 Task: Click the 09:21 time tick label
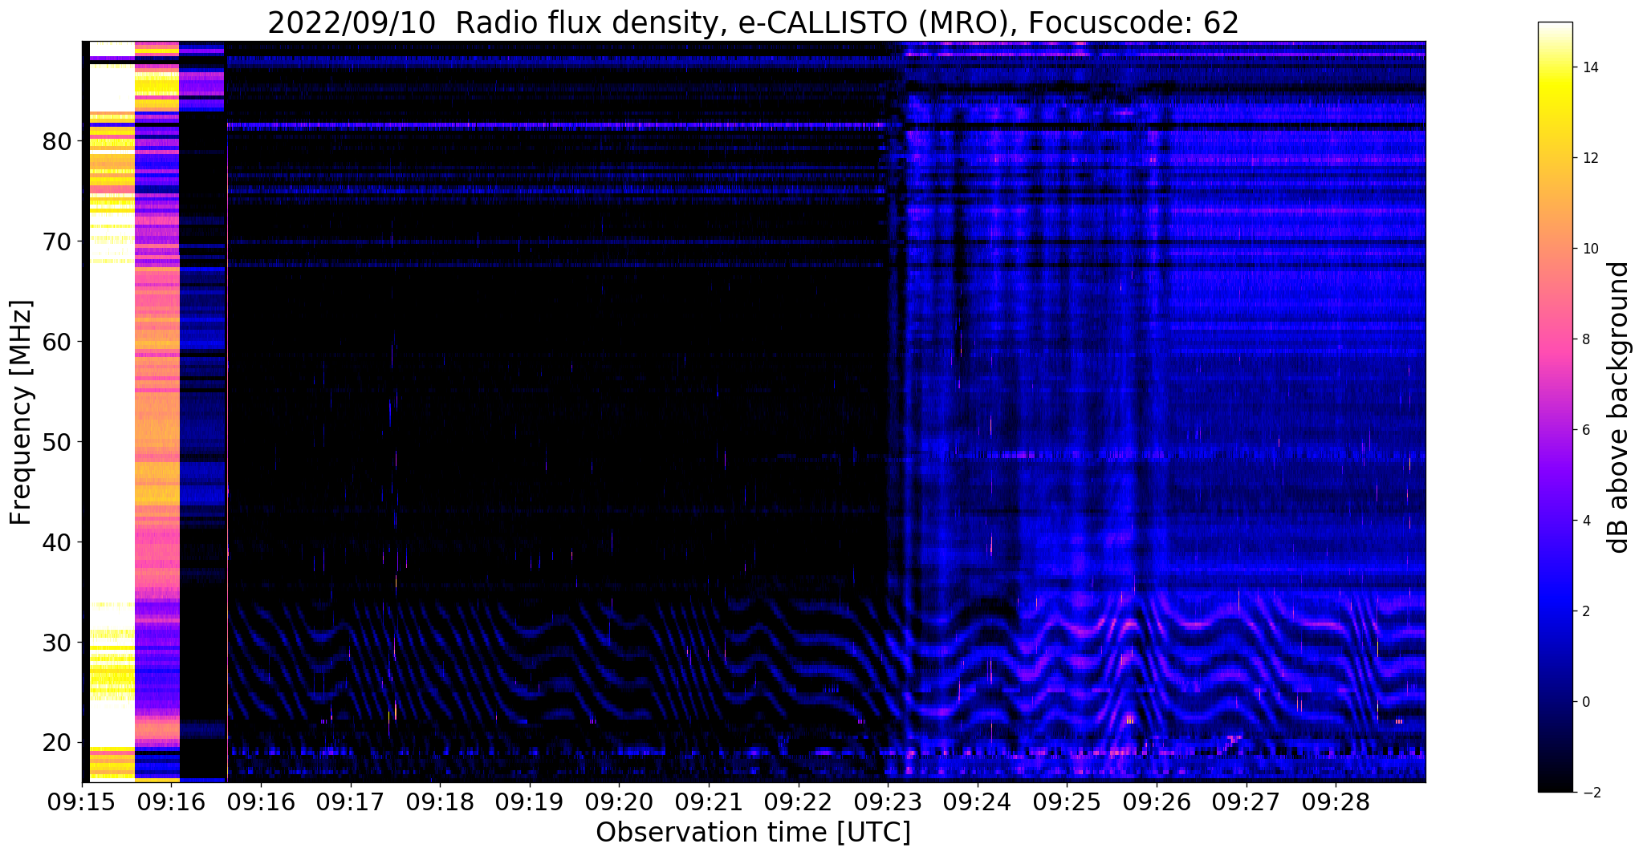coord(709,802)
